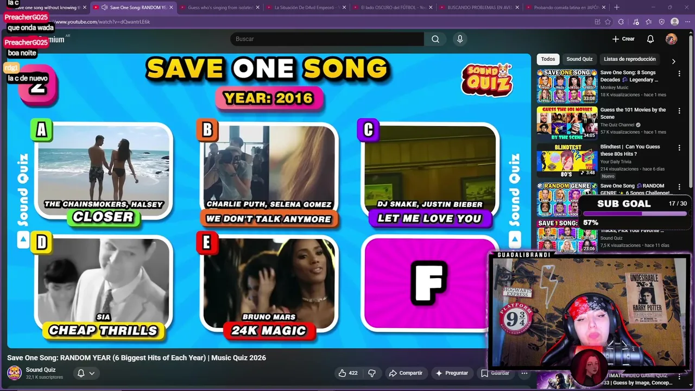
Task: Click the 32,1 K suscriptores text
Action: coord(45,377)
